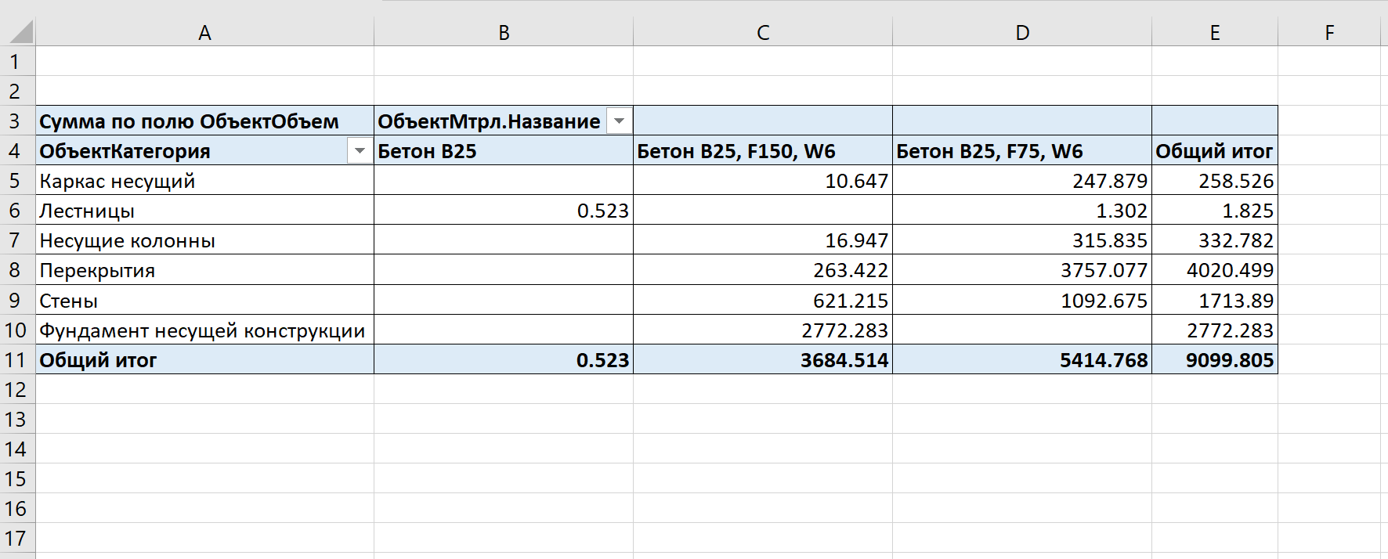The width and height of the screenshot is (1388, 559).
Task: Select column E header
Action: tap(1214, 33)
